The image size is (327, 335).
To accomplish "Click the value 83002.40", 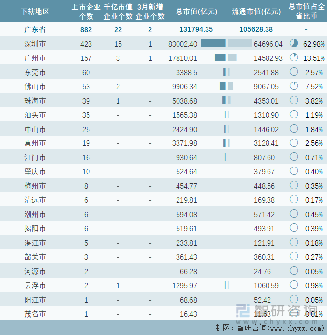I will 182,44.
